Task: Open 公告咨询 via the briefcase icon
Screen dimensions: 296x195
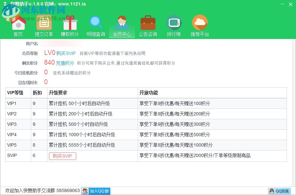Action: click(148, 22)
